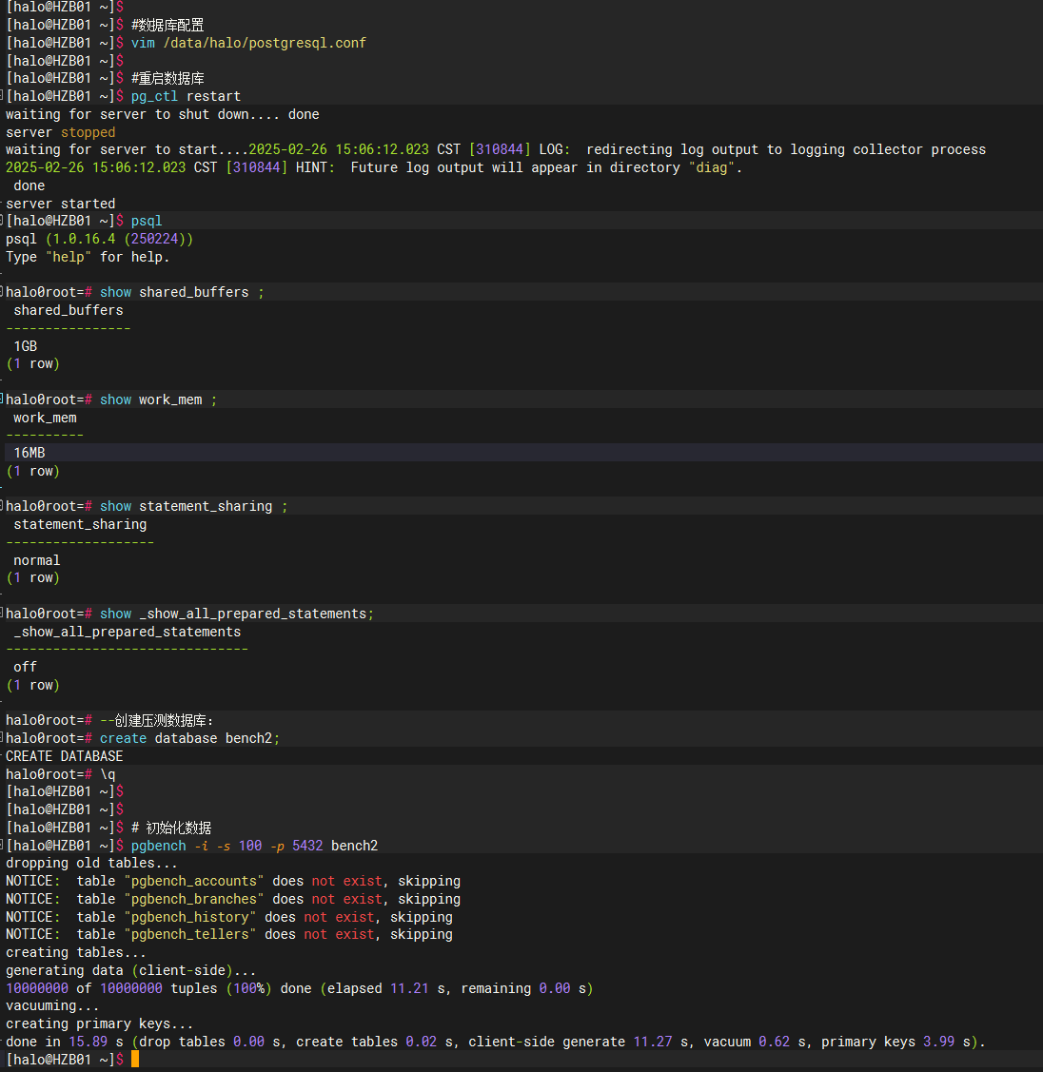Image resolution: width=1043 pixels, height=1072 pixels.
Task: Click the "dropping old tables..." line
Action: pos(91,864)
